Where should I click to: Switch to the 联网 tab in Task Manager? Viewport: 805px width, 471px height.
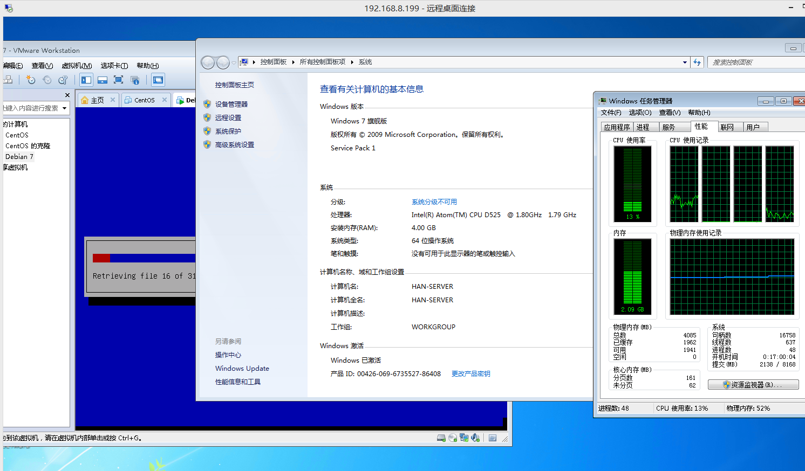click(x=730, y=127)
